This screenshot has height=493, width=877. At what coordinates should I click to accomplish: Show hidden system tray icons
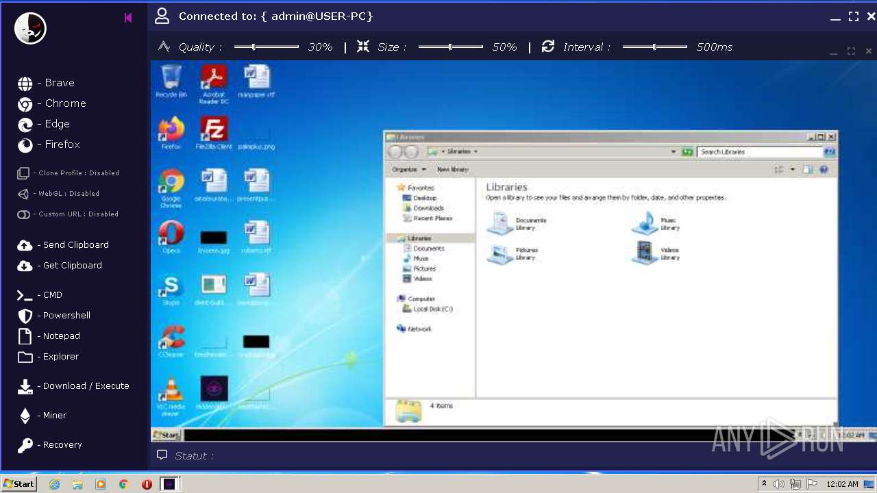[x=764, y=484]
